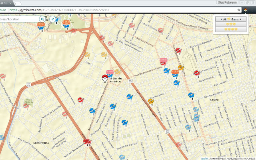Select the red gym near Rua Emilio Bertolini
256x160 pixels.
click(x=178, y=50)
